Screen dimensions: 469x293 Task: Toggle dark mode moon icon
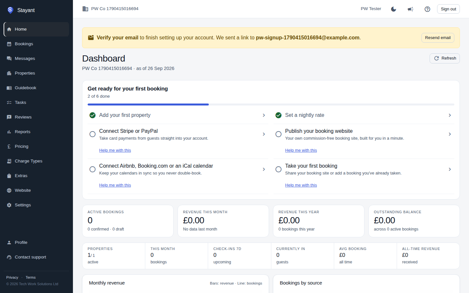[x=393, y=9]
